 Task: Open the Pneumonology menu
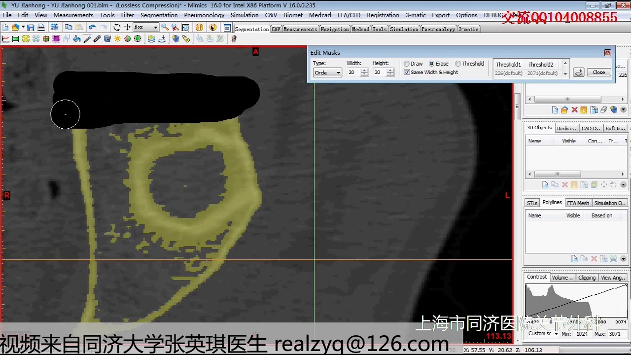point(204,15)
